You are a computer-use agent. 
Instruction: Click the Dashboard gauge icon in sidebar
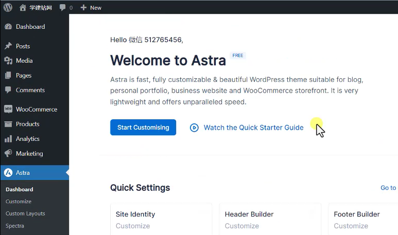click(x=8, y=27)
